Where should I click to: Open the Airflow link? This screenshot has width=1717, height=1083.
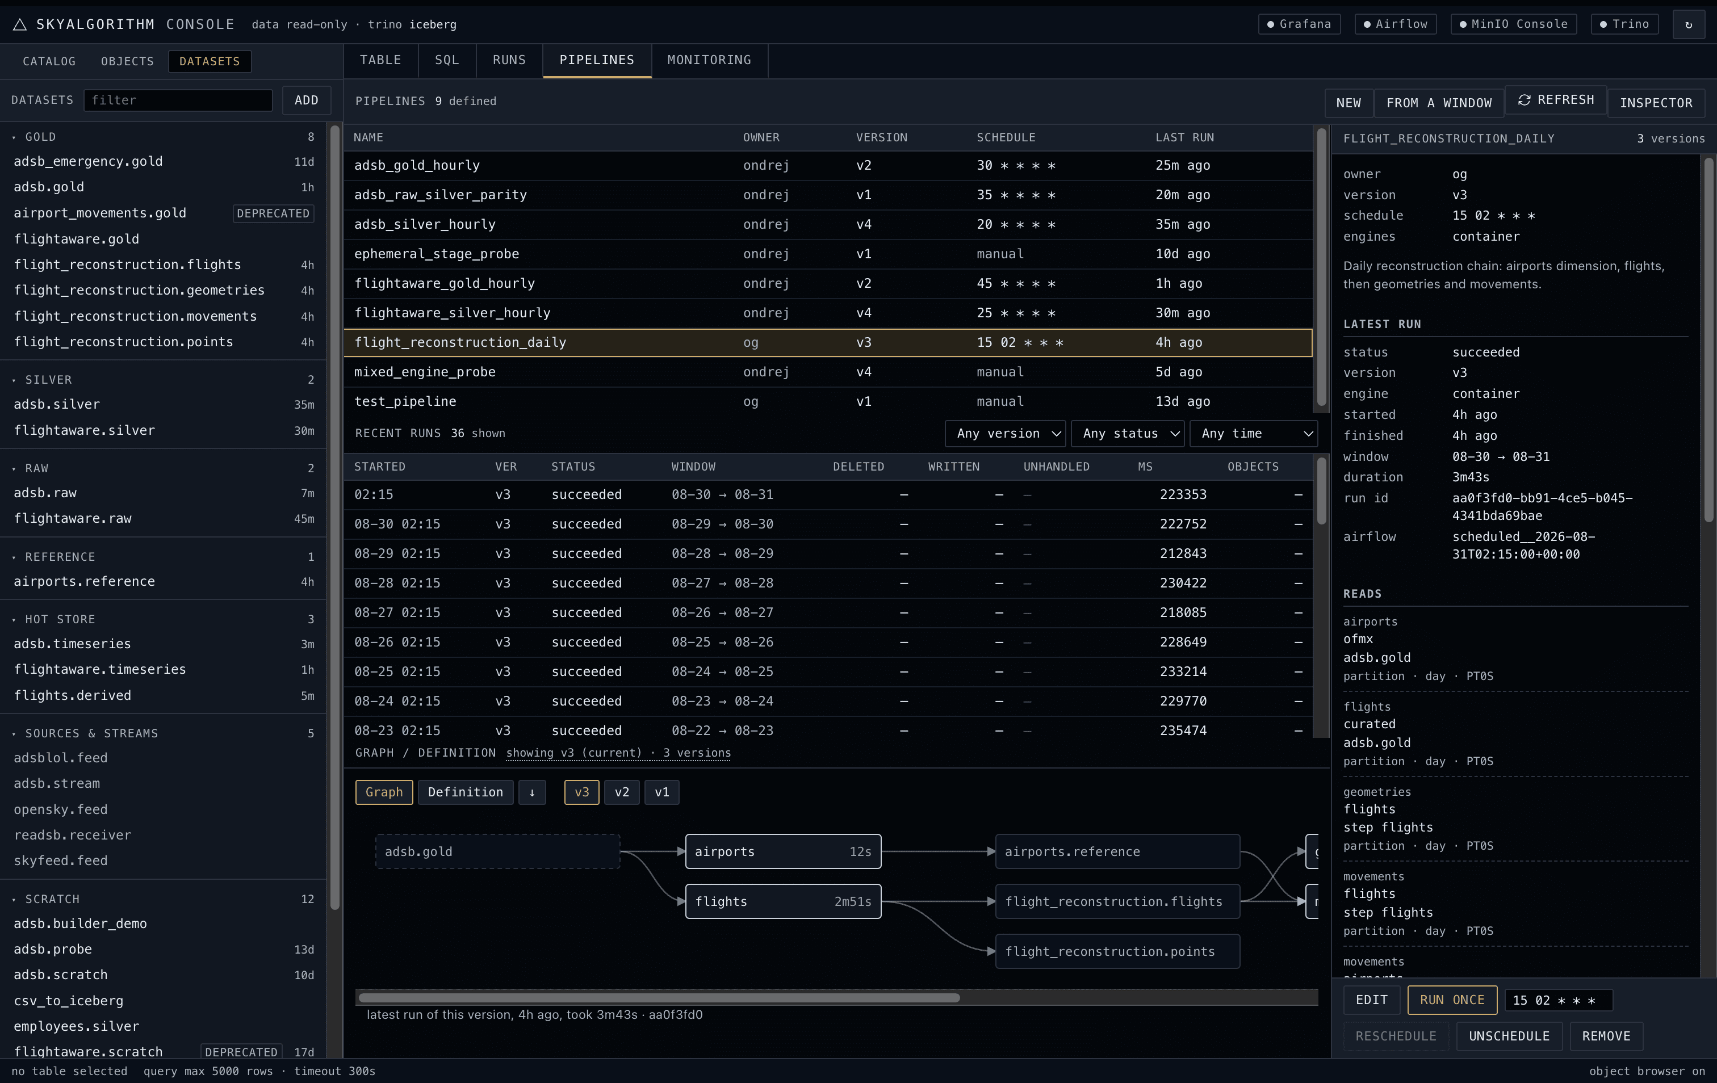point(1396,24)
